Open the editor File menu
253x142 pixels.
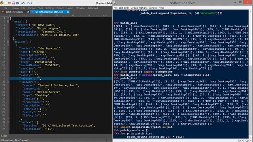pos(5,8)
